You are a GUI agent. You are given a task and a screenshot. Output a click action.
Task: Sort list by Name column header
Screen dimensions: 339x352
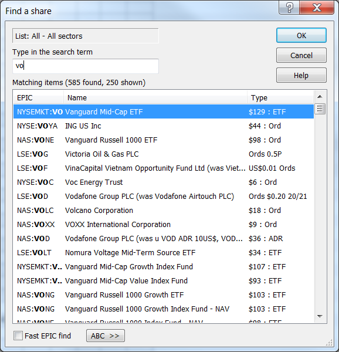(155, 97)
